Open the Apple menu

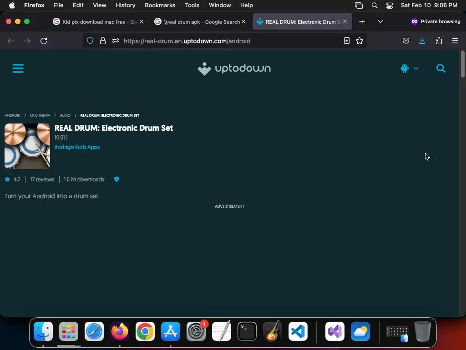pos(12,5)
